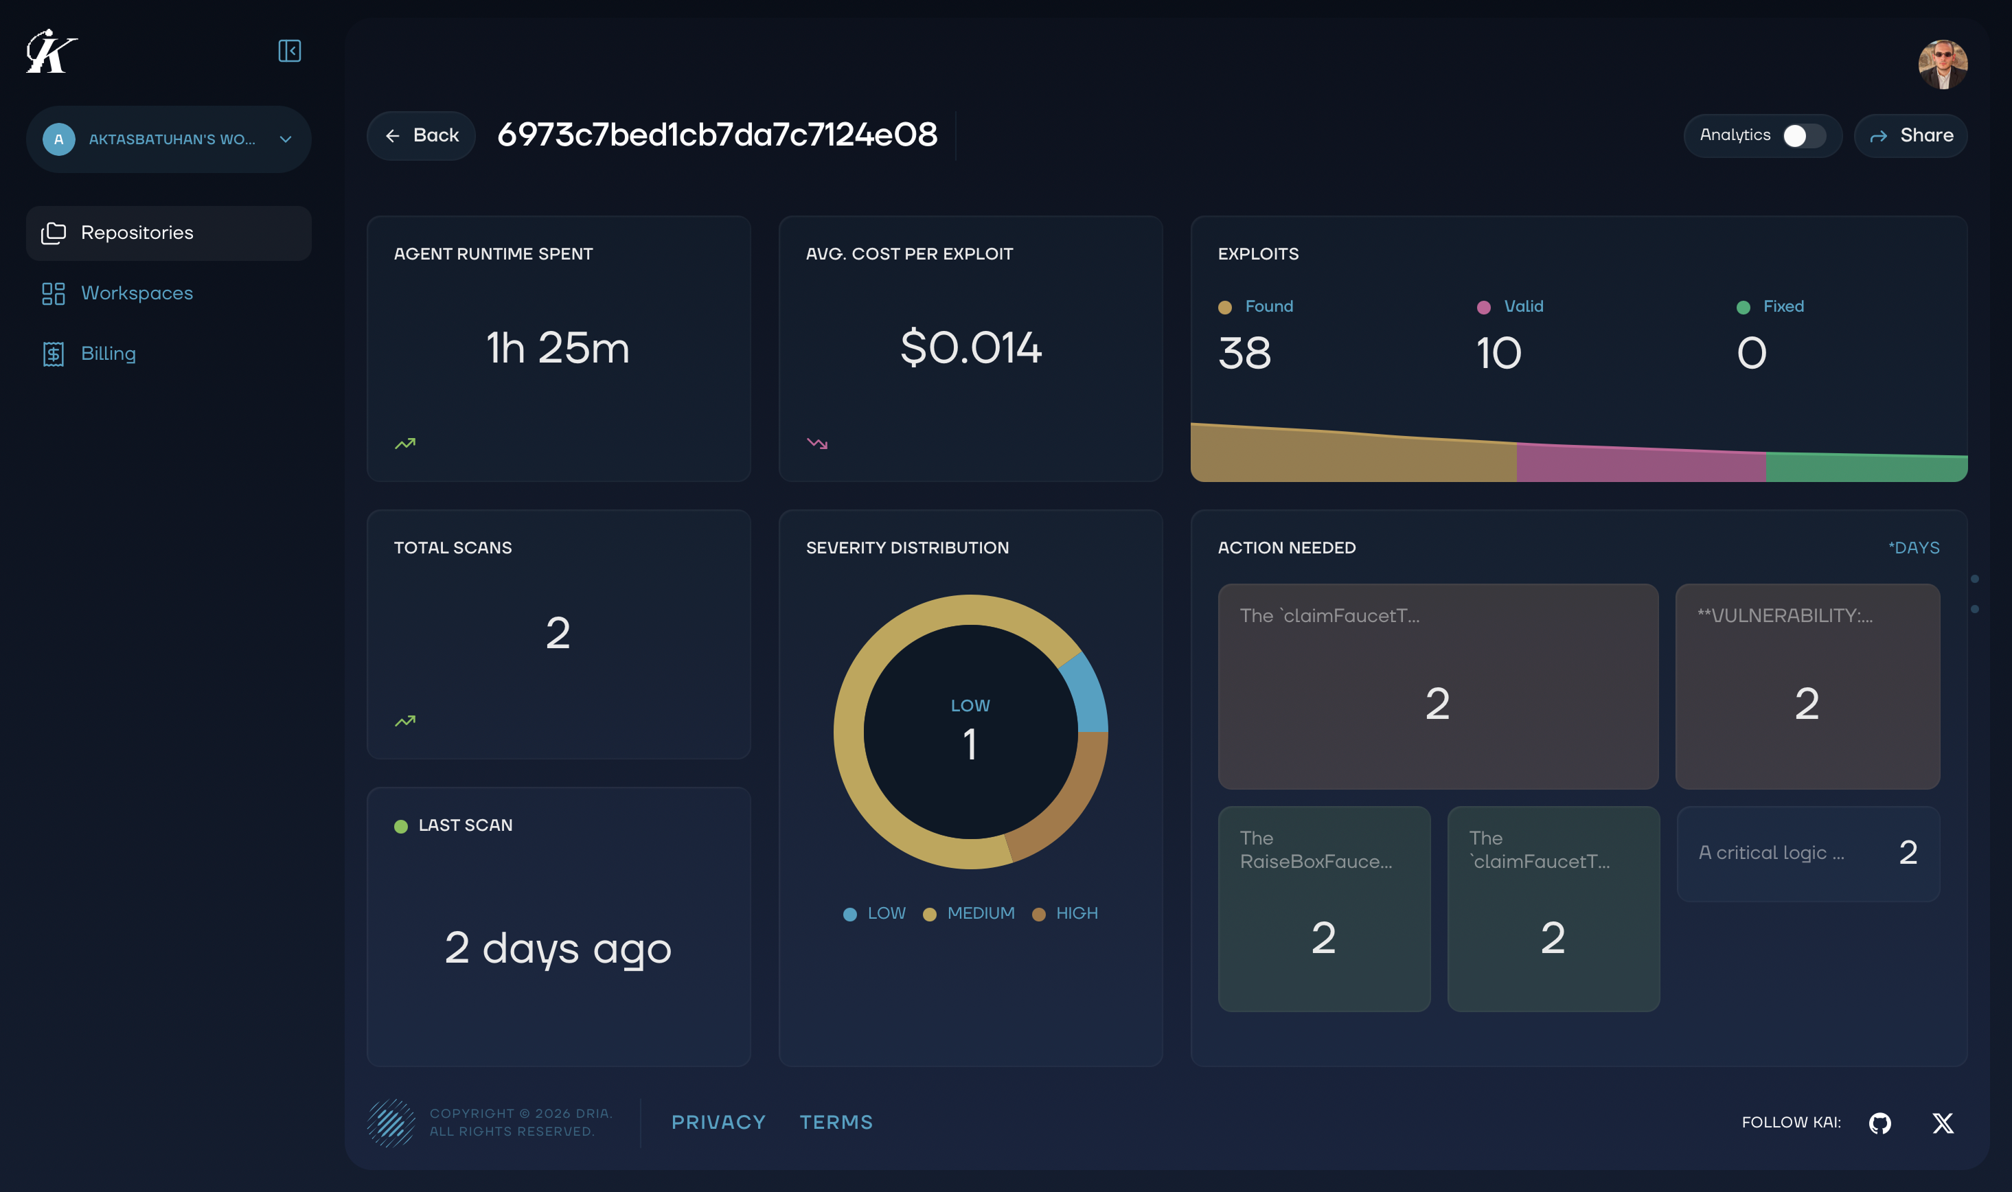
Task: Switch to Workspaces in the sidebar
Action: click(137, 293)
